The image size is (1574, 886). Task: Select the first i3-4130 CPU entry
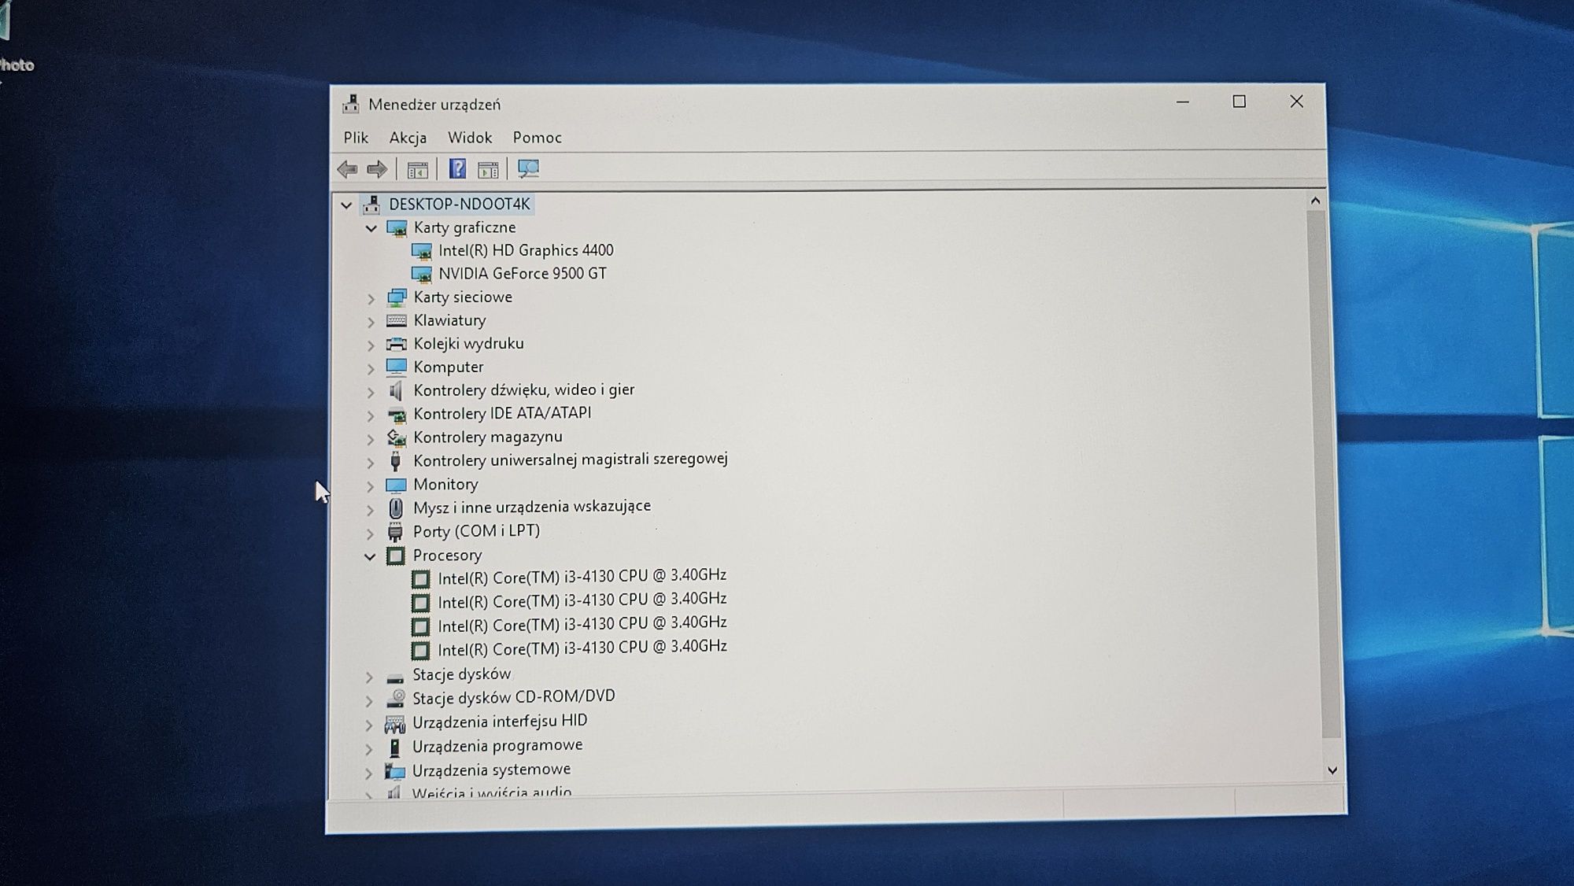582,577
